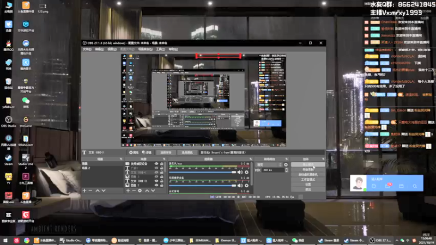Viewport: 436px width, 245px height.
Task: Click the Exit button in the Controls panel
Action: click(308, 189)
